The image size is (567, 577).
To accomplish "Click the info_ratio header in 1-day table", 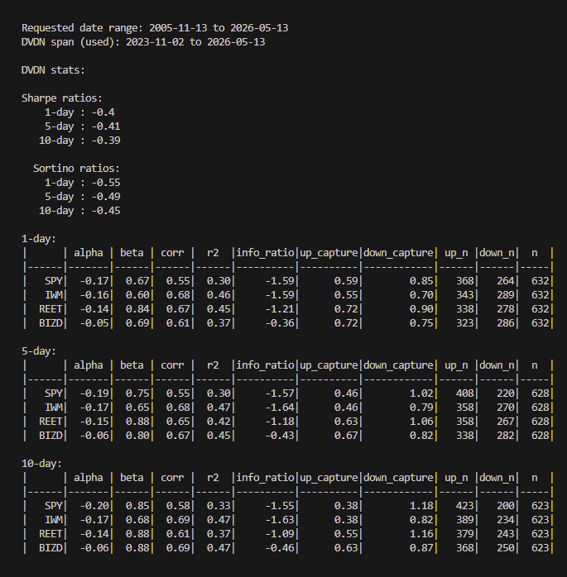I will click(265, 253).
